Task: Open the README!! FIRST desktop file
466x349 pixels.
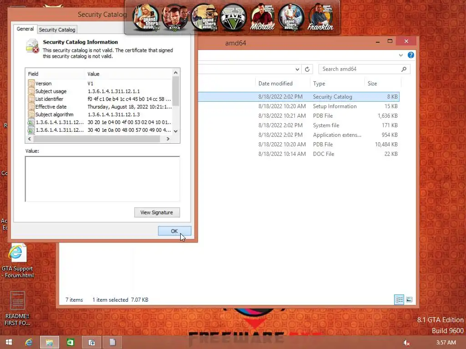Action: pos(17,309)
